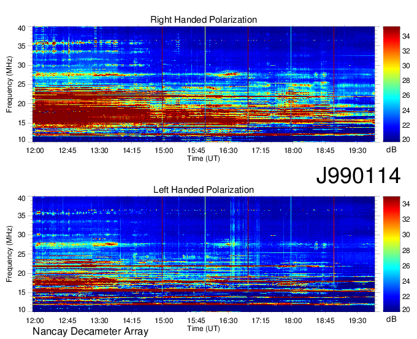Click 20 MHz tick on right-handed frequency axis
Screen dimensions: 417x339
click(21, 104)
